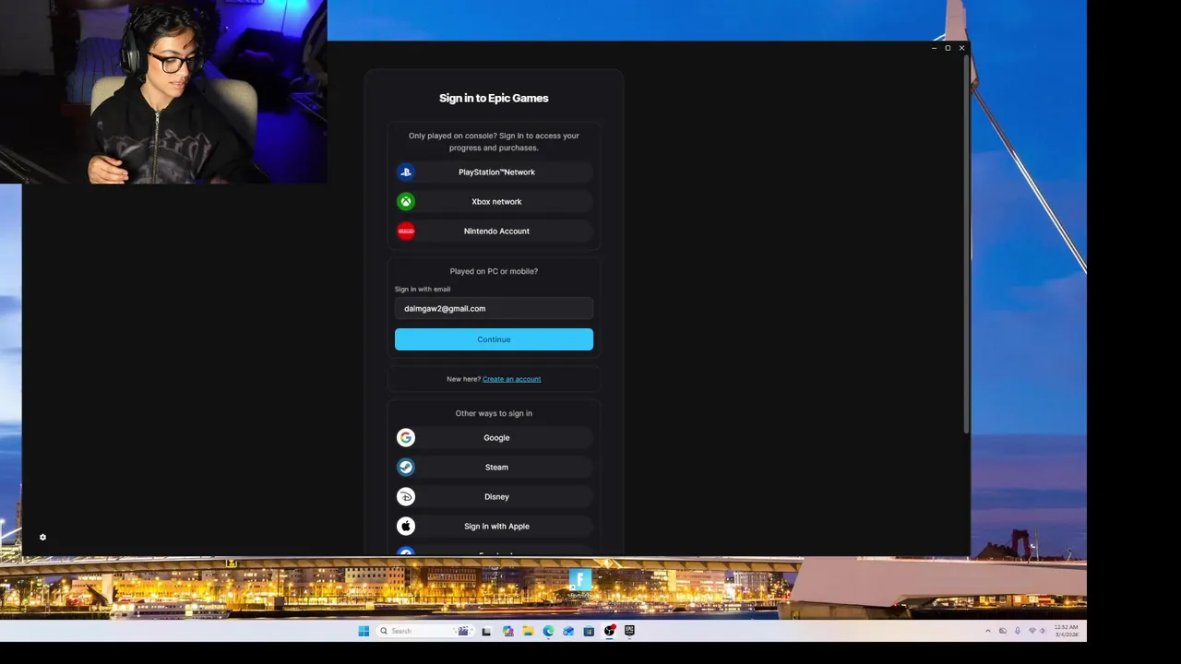Open Microsoft Edge from the taskbar
Viewport: 1181px width, 664px height.
[x=548, y=631]
